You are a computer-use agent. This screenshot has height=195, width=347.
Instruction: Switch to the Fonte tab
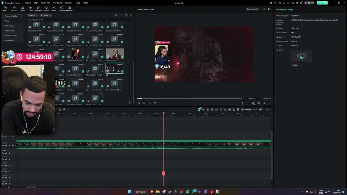[152, 9]
